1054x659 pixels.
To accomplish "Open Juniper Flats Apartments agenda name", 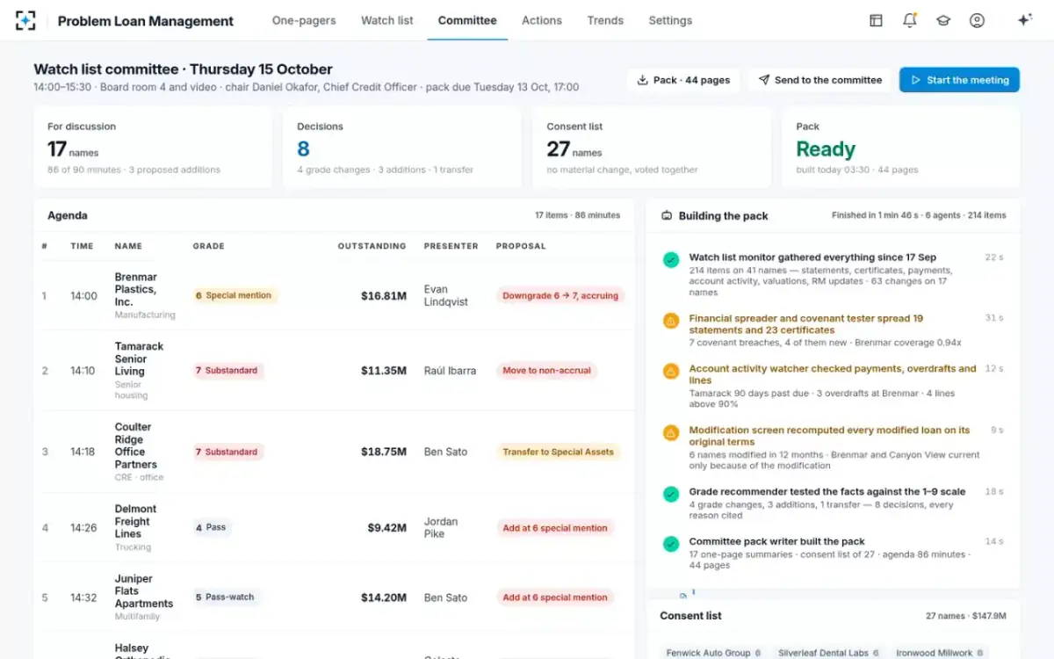I will [144, 590].
